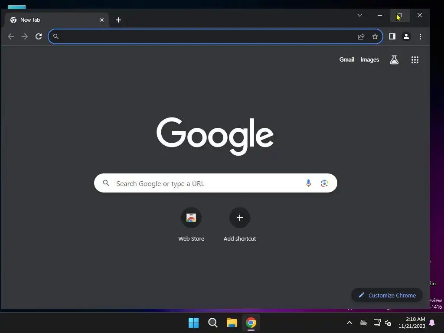The image size is (444, 333).
Task: Click the Google logo
Action: 215,136
